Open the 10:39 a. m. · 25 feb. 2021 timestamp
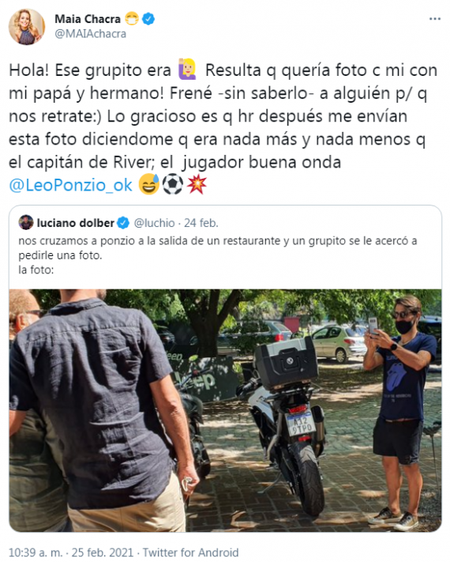 pos(71,553)
